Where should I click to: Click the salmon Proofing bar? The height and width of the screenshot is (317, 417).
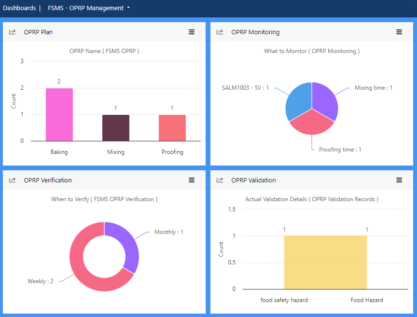[x=172, y=128]
